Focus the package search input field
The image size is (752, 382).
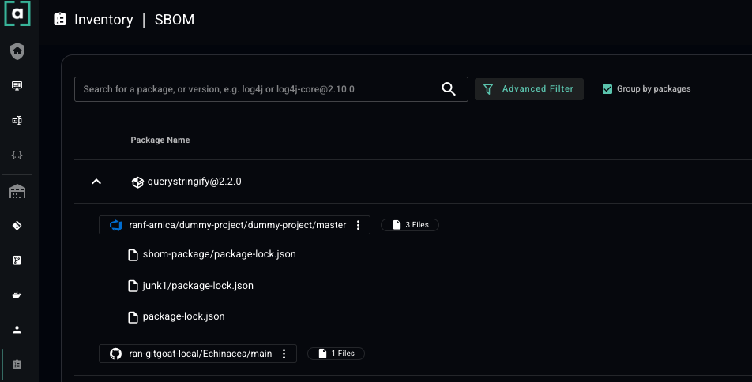[271, 89]
